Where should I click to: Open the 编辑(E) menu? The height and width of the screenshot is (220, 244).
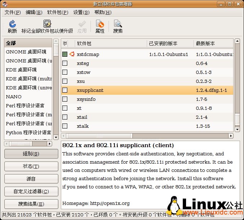point(34,12)
